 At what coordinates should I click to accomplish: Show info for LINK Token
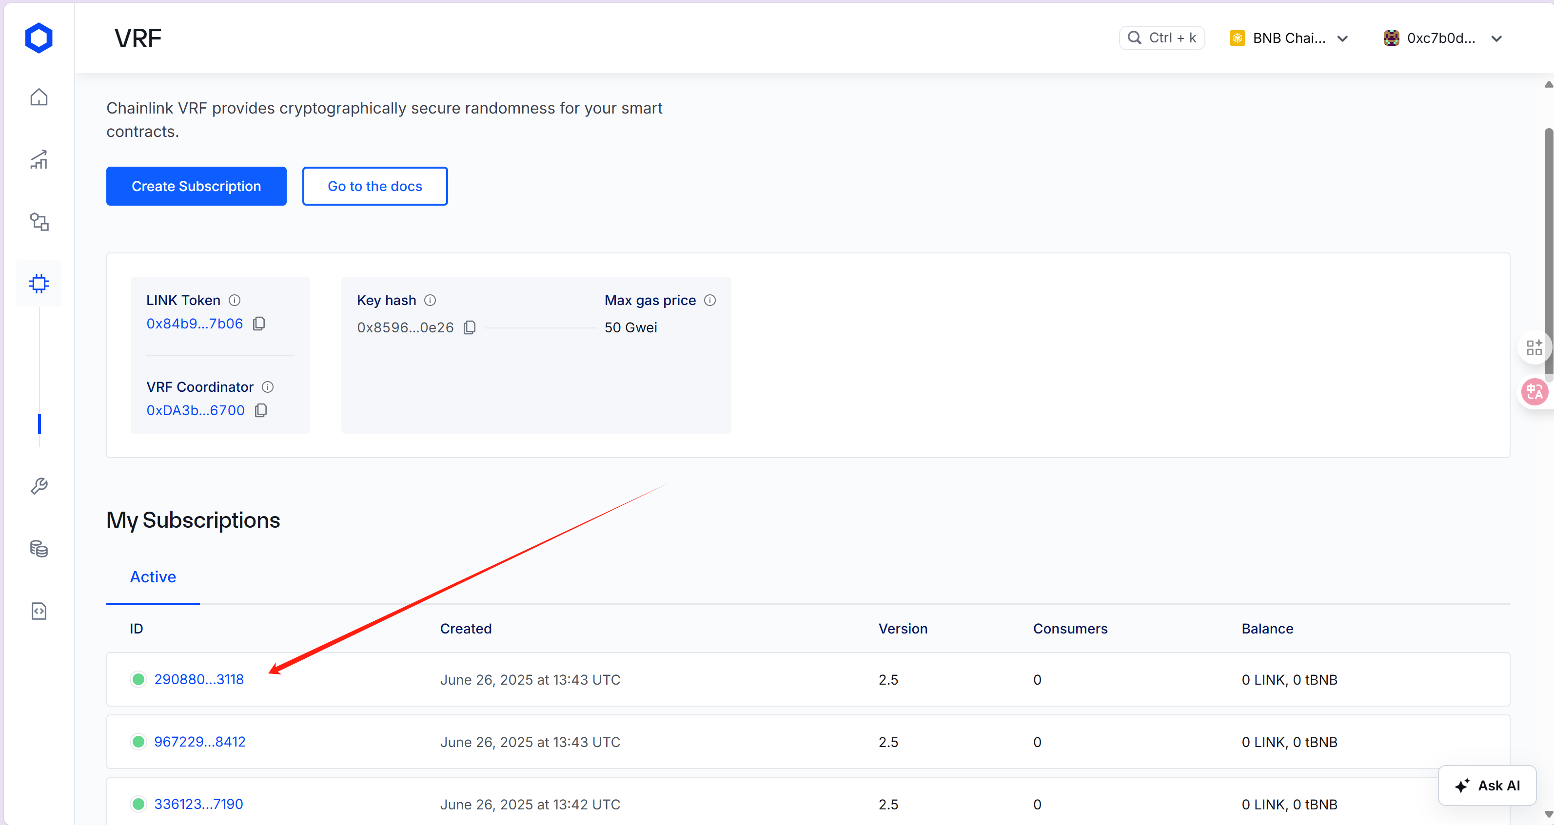click(x=235, y=300)
